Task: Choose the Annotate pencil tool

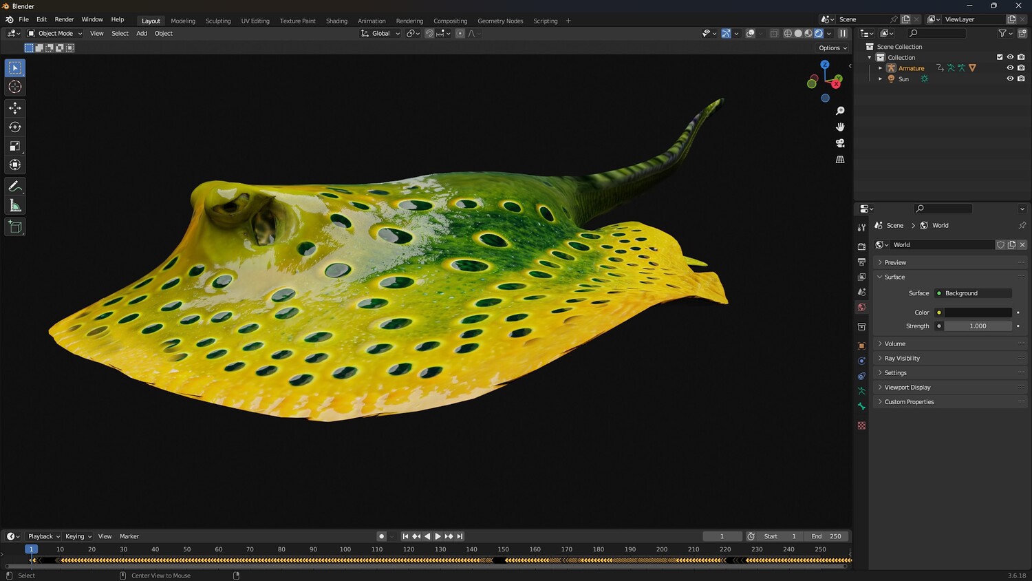Action: (15, 187)
